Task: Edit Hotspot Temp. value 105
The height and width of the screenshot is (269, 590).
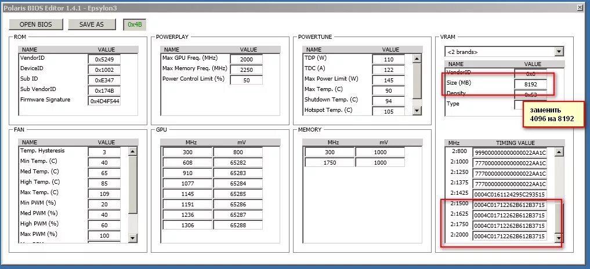Action: coord(389,111)
